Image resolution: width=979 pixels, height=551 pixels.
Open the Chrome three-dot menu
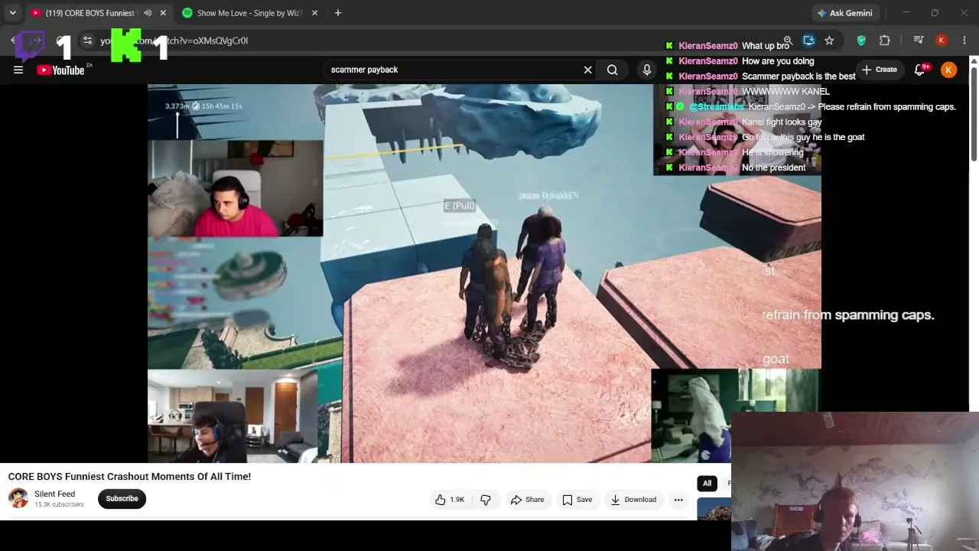(x=964, y=41)
